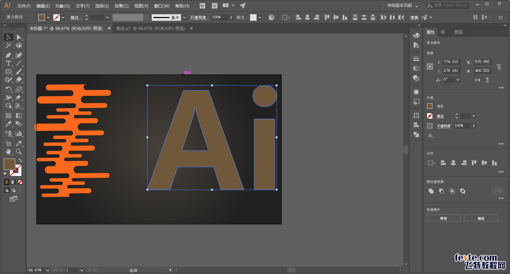
Task: Select the Paintbrush tool
Action: (x=19, y=71)
